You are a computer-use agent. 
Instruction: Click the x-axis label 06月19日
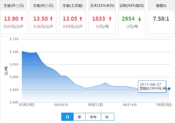click(x=130, y=105)
